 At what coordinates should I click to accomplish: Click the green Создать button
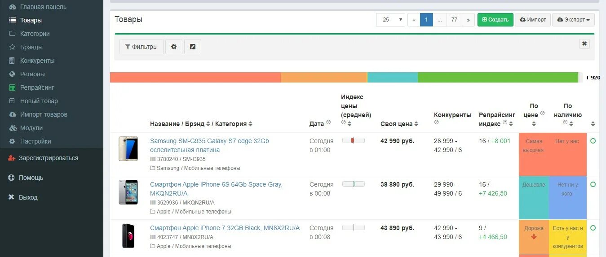(x=495, y=20)
